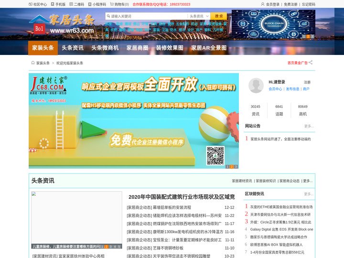
Task: Open the 发布信息 publish info link
Action: pyautogui.click(x=292, y=89)
